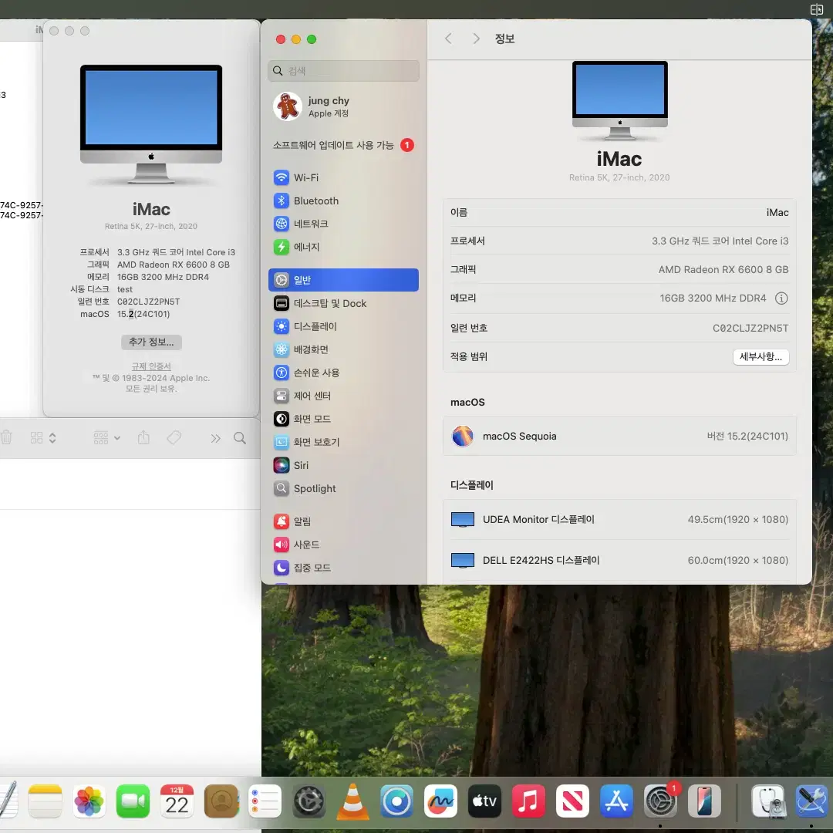The height and width of the screenshot is (833, 833).
Task: Click the DELL E2422HS 디스플레이 row
Action: tap(619, 560)
